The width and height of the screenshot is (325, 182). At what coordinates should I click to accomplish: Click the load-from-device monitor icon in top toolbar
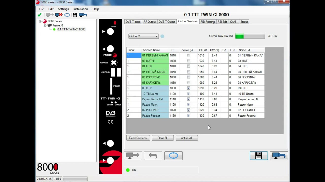coord(83,15)
